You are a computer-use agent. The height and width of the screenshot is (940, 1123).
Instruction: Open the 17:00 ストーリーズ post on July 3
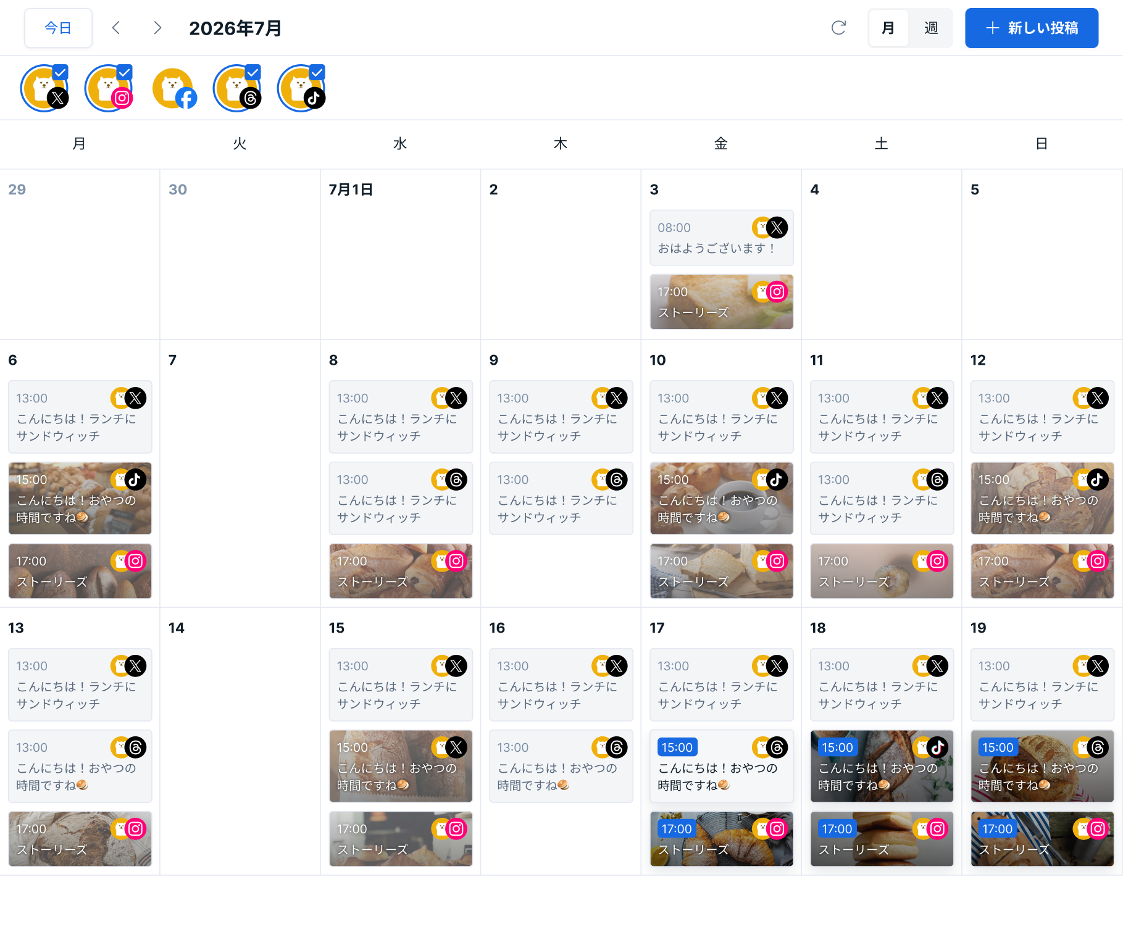(x=722, y=302)
